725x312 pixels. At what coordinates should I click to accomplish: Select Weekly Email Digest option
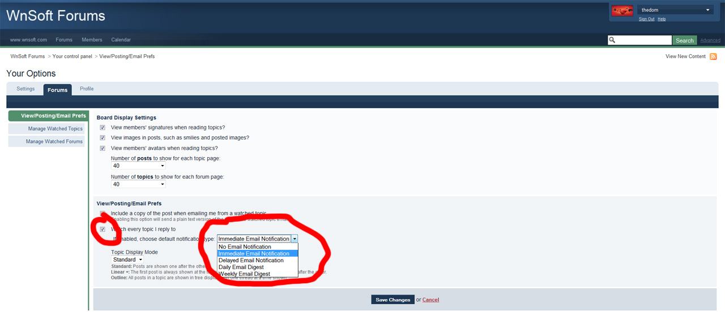coord(244,274)
